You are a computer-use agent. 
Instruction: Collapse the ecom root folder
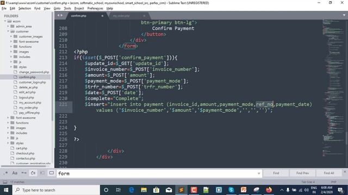click(5, 21)
